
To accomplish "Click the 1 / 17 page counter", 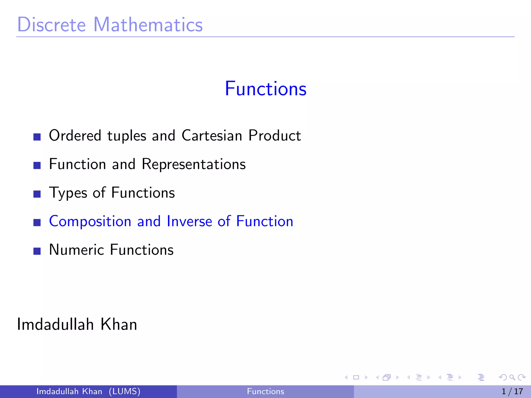I will pos(512,391).
